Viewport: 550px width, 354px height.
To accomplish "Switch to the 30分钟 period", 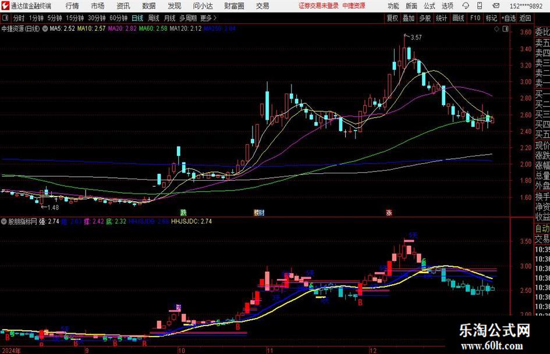I will [97, 18].
